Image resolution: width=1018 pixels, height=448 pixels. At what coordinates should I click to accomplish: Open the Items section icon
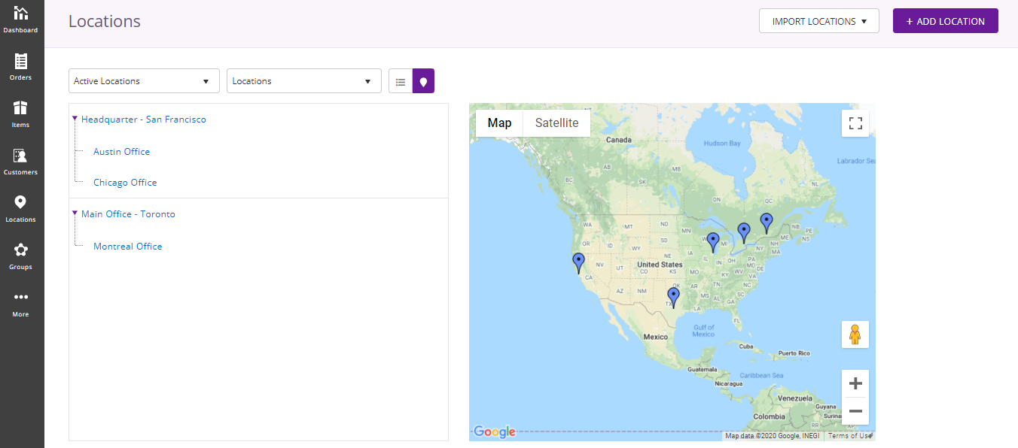[21, 109]
